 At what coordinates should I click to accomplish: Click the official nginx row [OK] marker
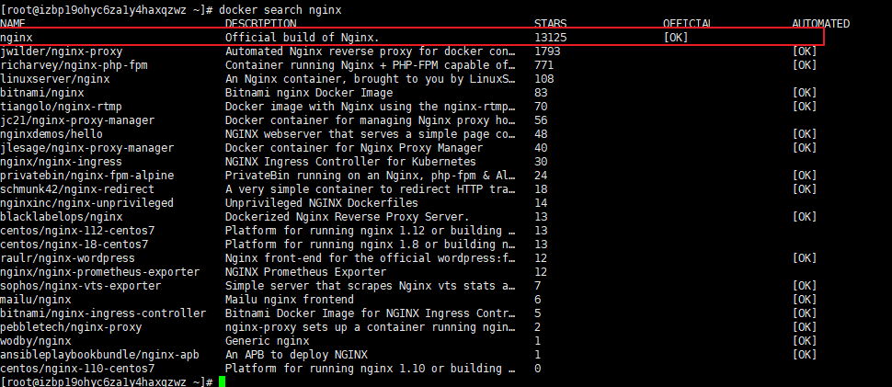(x=676, y=38)
